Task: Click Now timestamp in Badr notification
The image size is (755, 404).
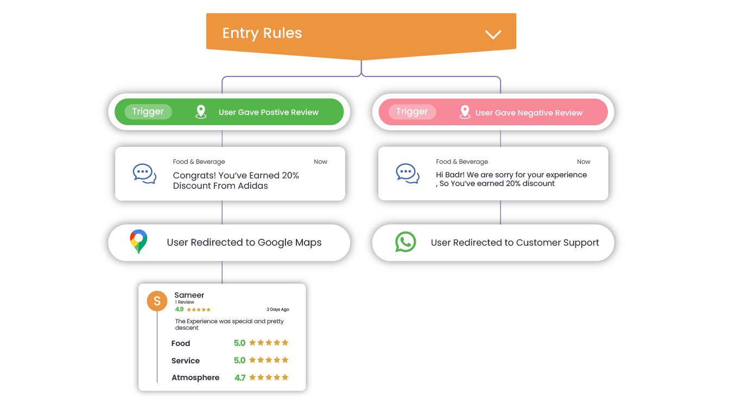Action: click(x=583, y=162)
